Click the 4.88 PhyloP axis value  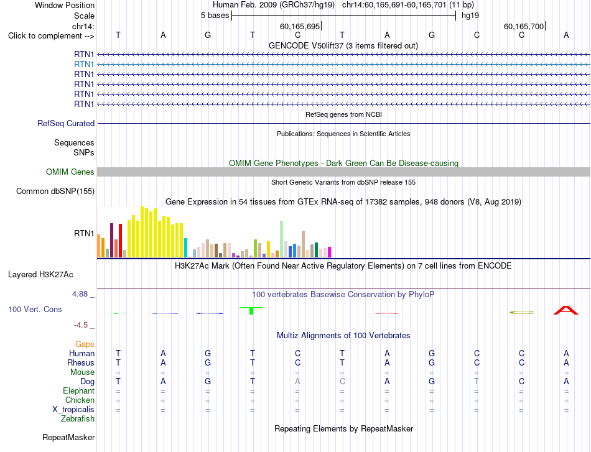(x=80, y=294)
